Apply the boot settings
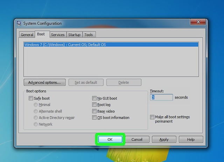Image resolution: width=224 pixels, height=162 pixels. click(x=164, y=139)
